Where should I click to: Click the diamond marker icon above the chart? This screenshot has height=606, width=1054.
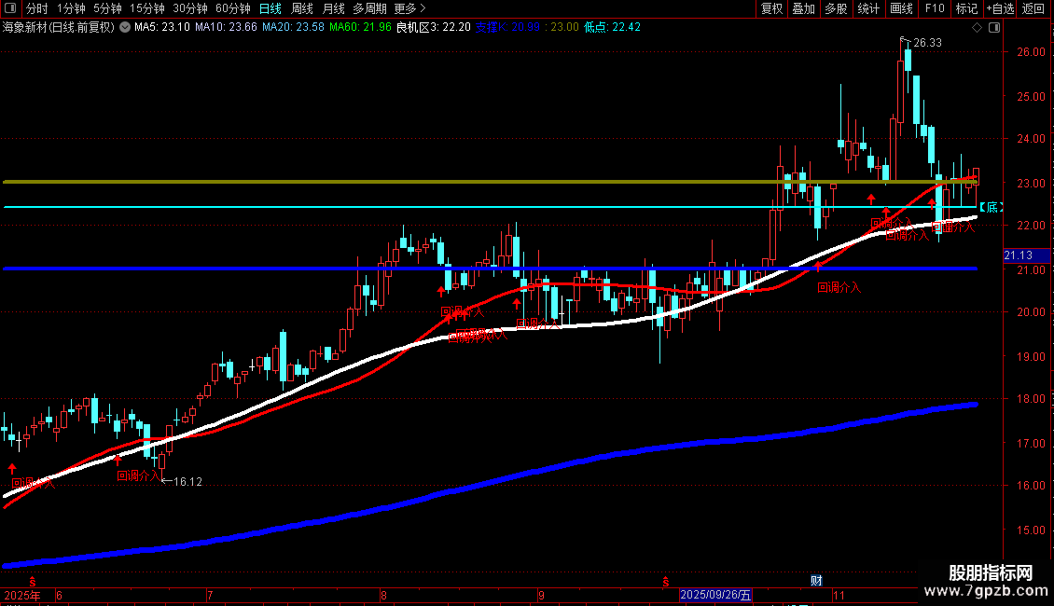977,28
